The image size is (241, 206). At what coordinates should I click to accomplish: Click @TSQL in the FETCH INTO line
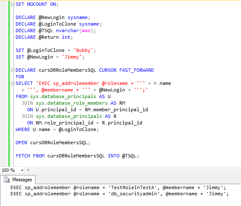click(129, 156)
